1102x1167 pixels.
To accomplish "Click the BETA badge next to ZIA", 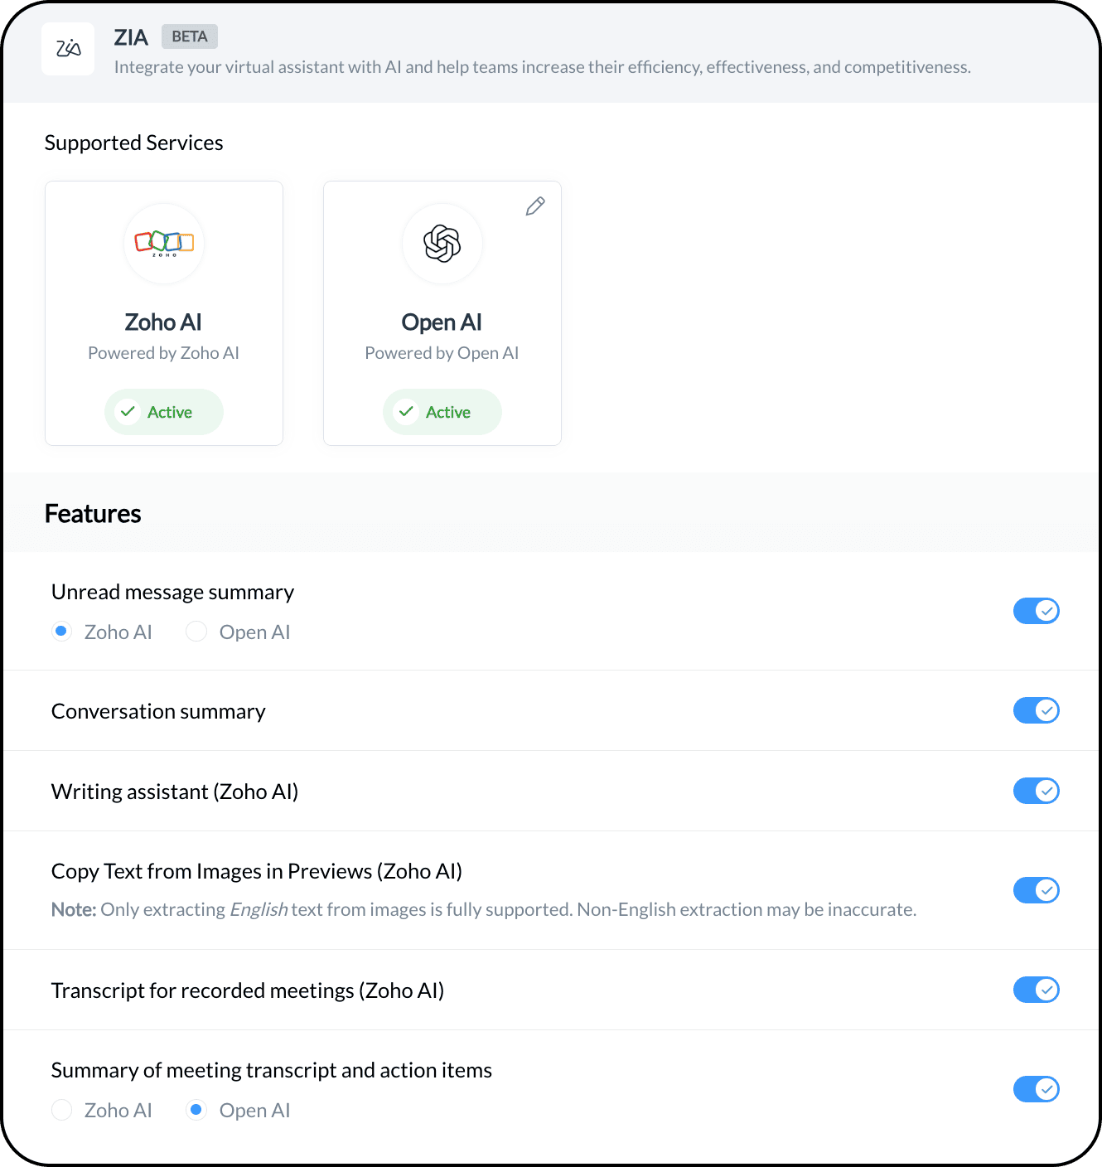I will pyautogui.click(x=190, y=36).
